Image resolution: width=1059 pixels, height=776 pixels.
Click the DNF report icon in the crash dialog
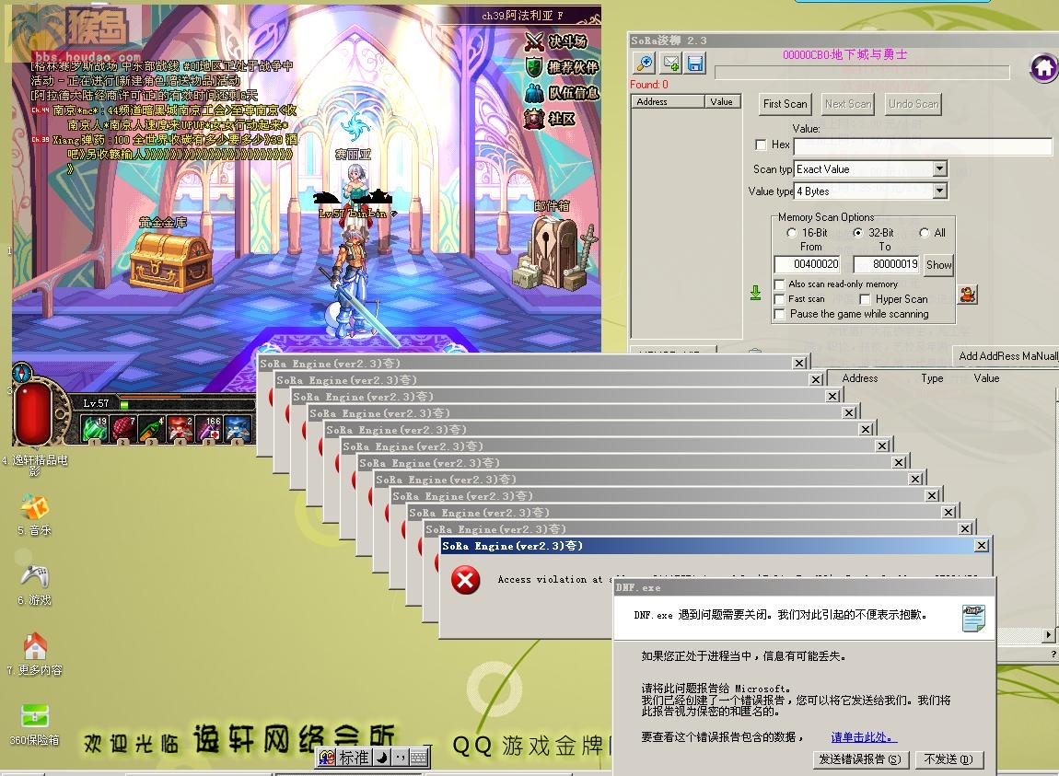click(x=973, y=618)
